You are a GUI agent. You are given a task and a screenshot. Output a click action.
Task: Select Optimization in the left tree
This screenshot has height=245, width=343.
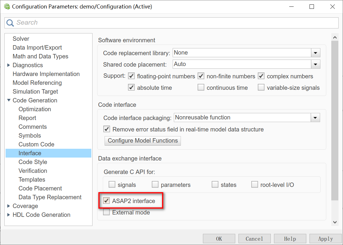(35, 109)
